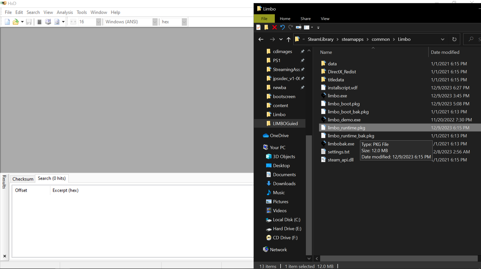Open the Tools menu in HxD

click(x=82, y=12)
